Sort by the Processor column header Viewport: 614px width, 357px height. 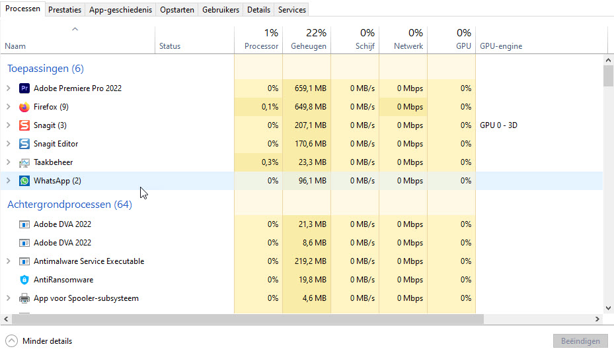pos(258,40)
